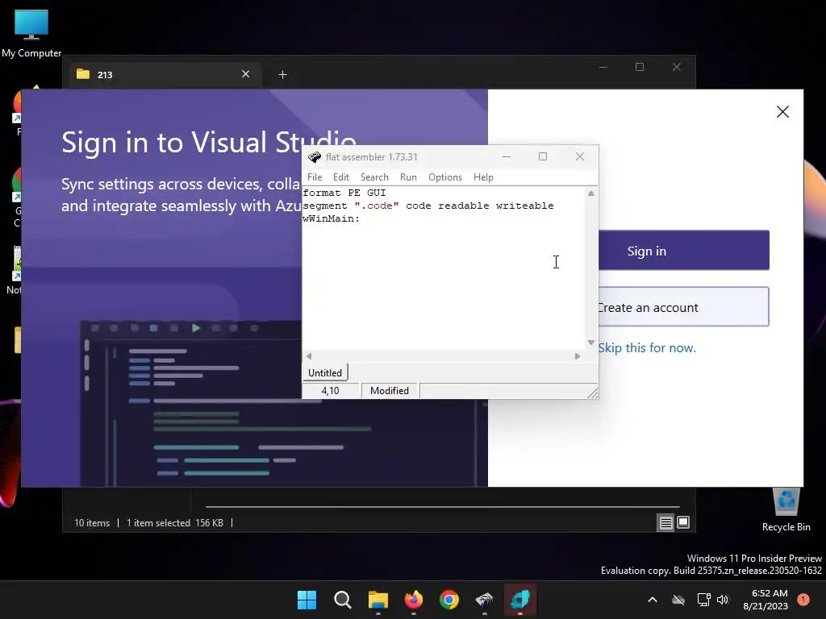Open taskbar Search
This screenshot has width=826, height=619.
coord(342,600)
